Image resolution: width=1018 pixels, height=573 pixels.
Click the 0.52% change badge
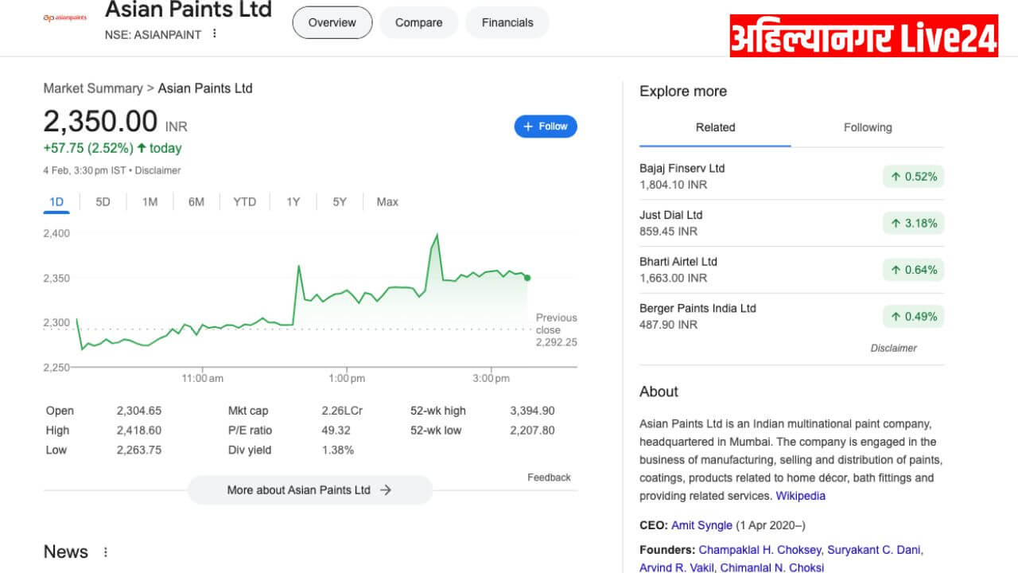(x=913, y=177)
